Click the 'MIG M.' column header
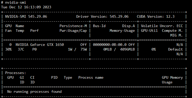192x98 pixels. [x=176, y=35]
